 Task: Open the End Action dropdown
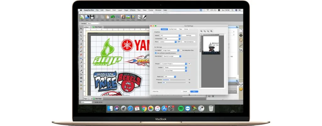(172, 56)
